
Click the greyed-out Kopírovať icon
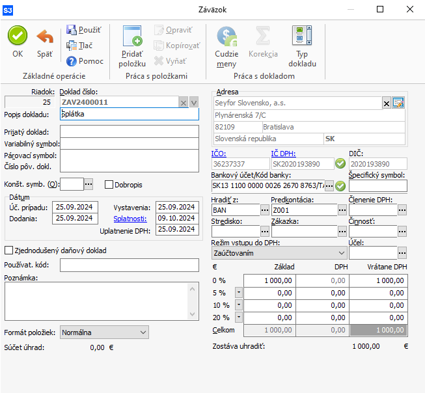159,46
